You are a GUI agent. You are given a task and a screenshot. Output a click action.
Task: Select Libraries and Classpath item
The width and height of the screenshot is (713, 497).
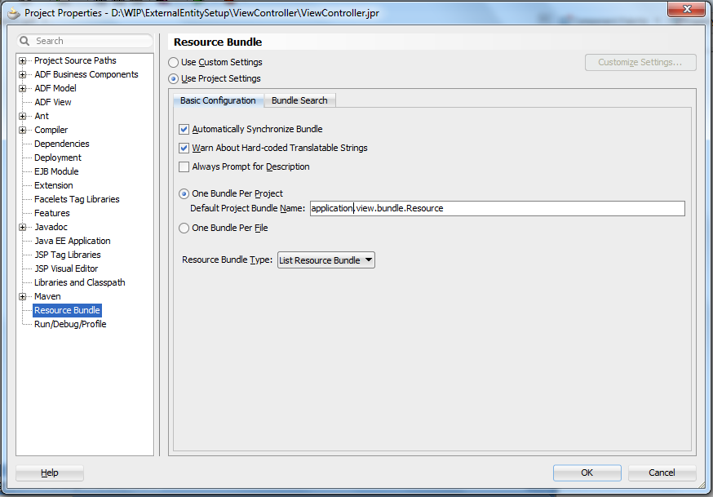click(x=80, y=282)
